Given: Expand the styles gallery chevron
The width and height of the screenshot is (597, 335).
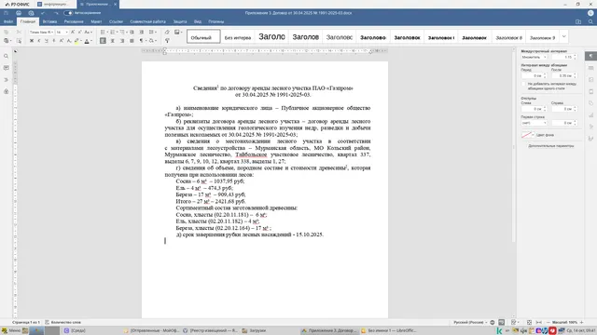Looking at the screenshot, I should [x=563, y=37].
